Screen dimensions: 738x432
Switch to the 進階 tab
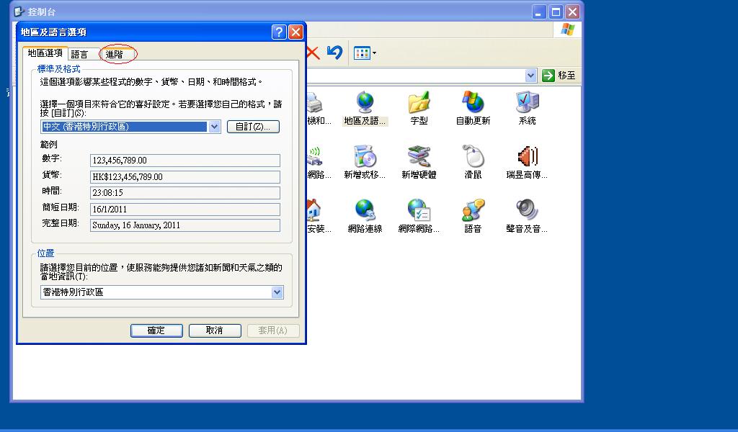tap(117, 55)
